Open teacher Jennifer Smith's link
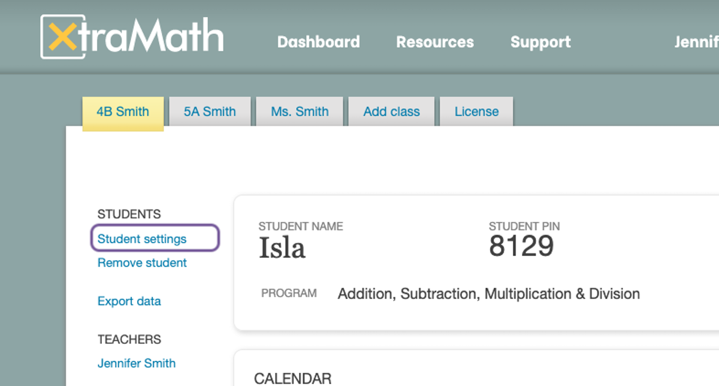This screenshot has height=386, width=719. click(x=137, y=363)
